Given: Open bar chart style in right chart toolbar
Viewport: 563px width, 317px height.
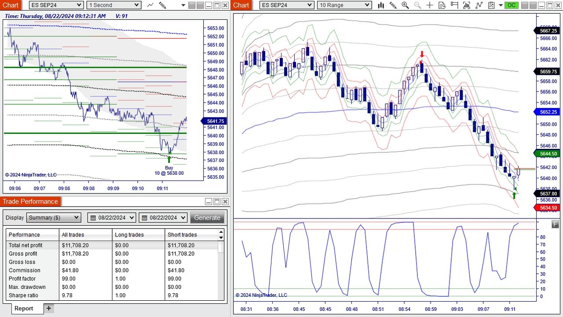Looking at the screenshot, I should coord(381,5).
